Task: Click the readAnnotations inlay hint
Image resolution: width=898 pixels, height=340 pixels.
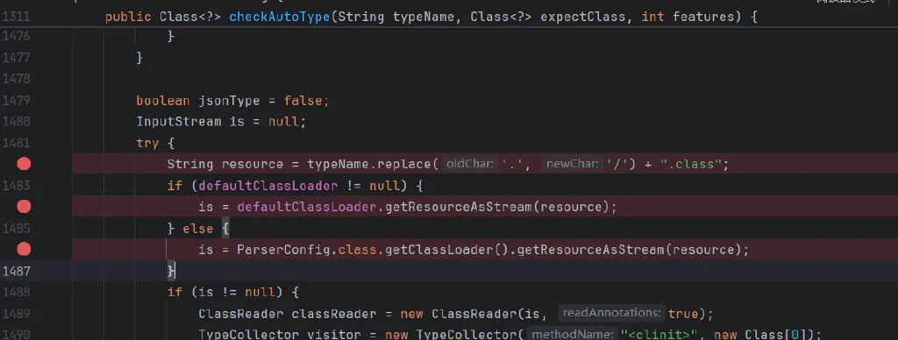Action: pos(611,313)
